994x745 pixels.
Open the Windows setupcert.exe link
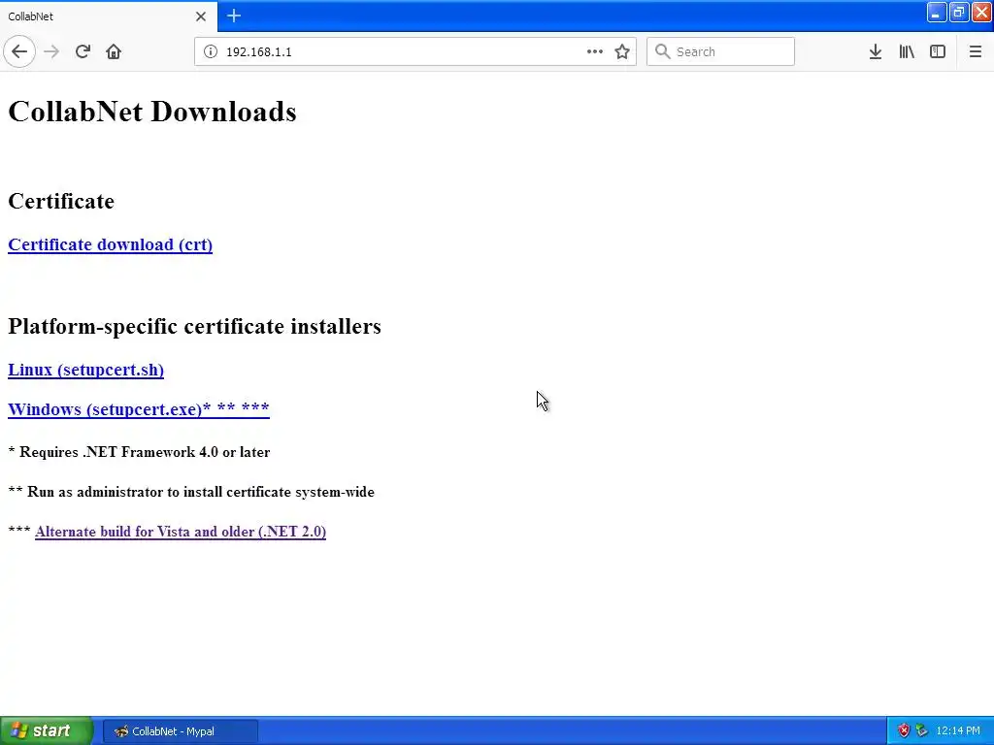pyautogui.click(x=139, y=408)
